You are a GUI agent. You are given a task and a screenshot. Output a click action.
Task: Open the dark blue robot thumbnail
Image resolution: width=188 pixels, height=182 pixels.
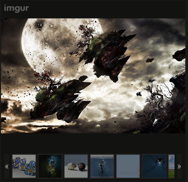click(154, 166)
